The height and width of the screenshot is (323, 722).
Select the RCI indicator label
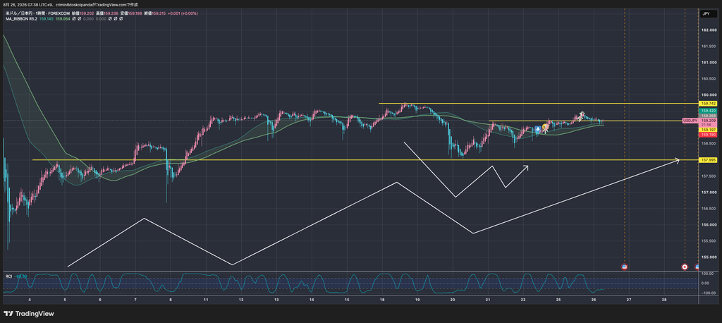click(8, 276)
